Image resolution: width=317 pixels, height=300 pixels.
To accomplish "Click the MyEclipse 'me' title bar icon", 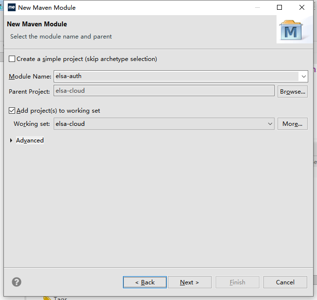I will pos(12,7).
